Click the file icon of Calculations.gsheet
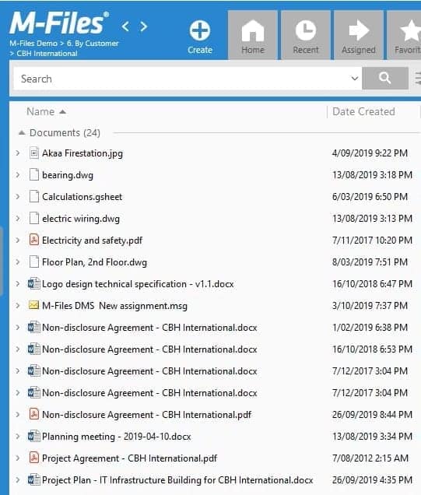 [x=34, y=196]
